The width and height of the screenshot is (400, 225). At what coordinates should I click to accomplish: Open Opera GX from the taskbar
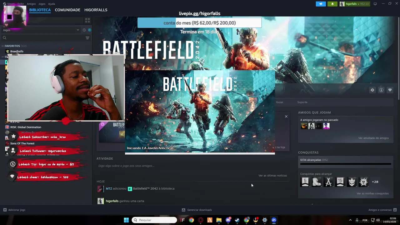point(201,220)
